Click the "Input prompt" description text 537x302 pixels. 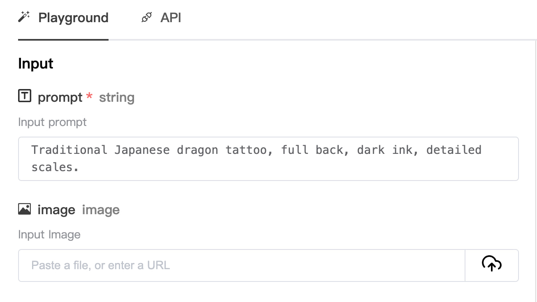[x=52, y=122]
